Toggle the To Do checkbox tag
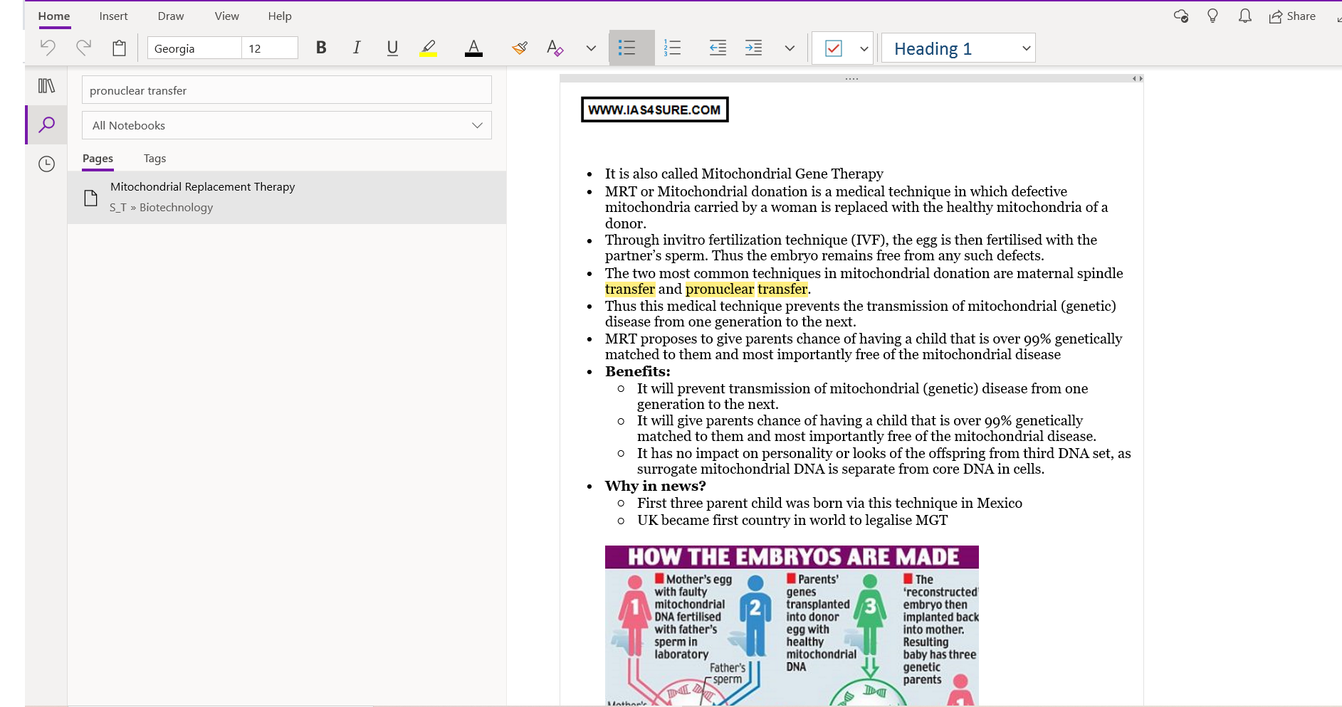The width and height of the screenshot is (1342, 707). click(833, 48)
